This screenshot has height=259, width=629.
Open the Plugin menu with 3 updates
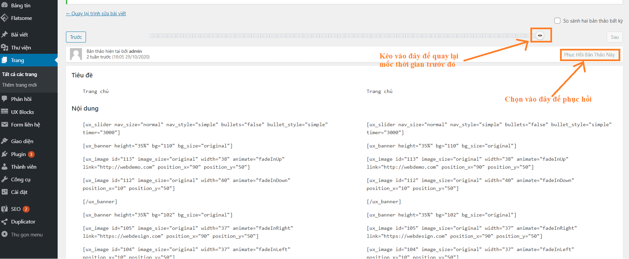point(18,154)
